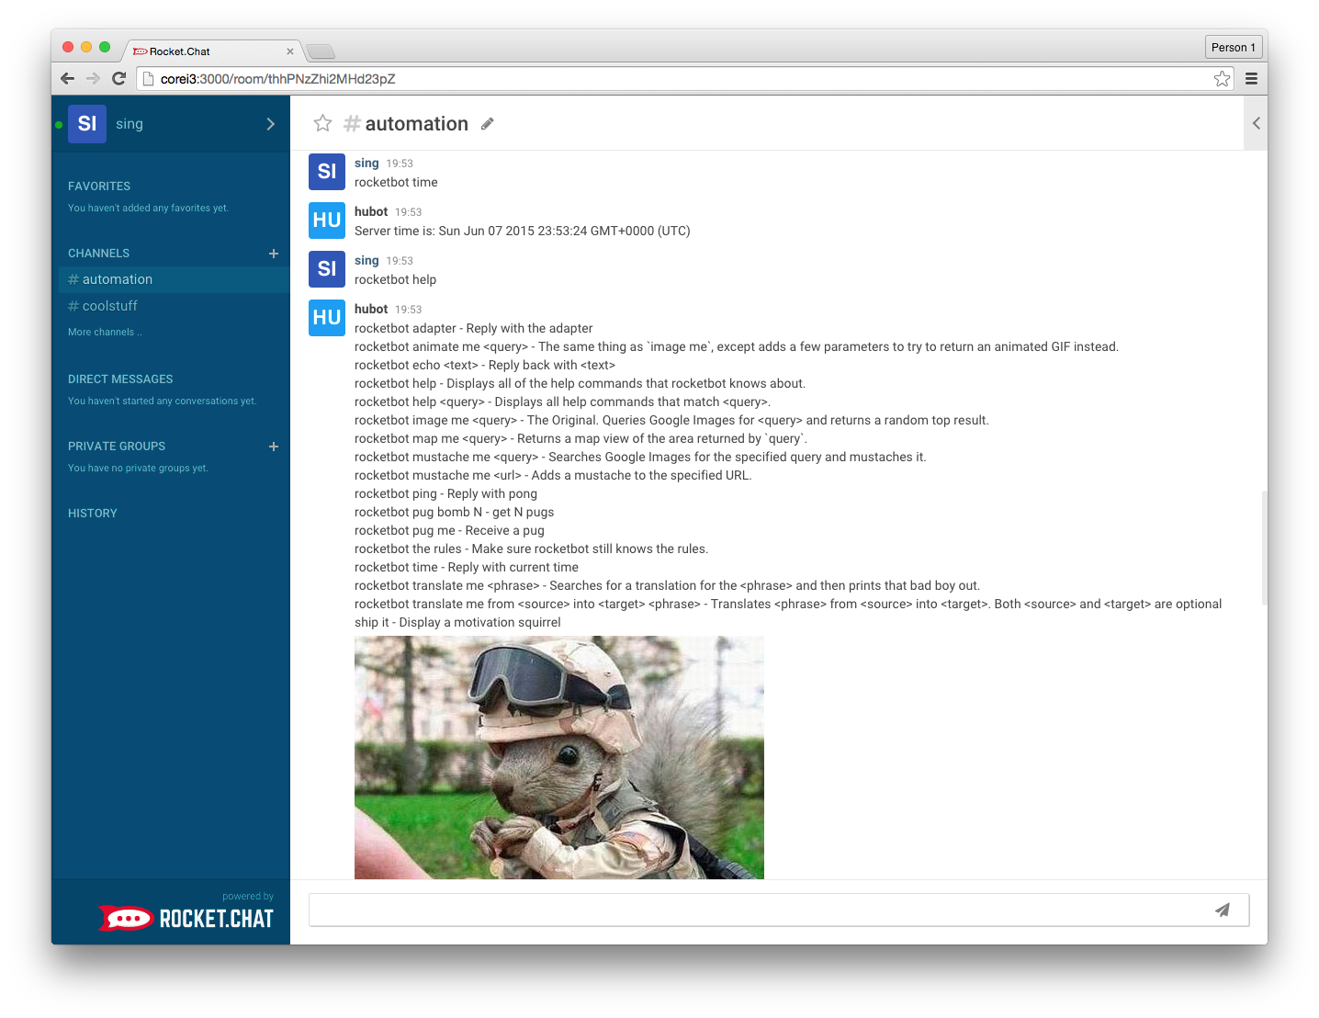Click sing username above rocketbot help
Screen dimensions: 1319x1018
pyautogui.click(x=366, y=261)
